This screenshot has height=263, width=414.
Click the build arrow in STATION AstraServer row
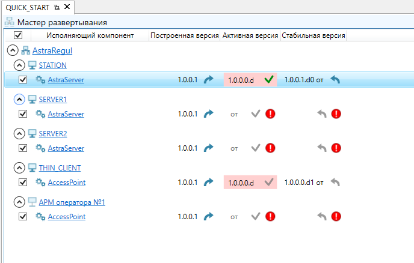pos(209,79)
